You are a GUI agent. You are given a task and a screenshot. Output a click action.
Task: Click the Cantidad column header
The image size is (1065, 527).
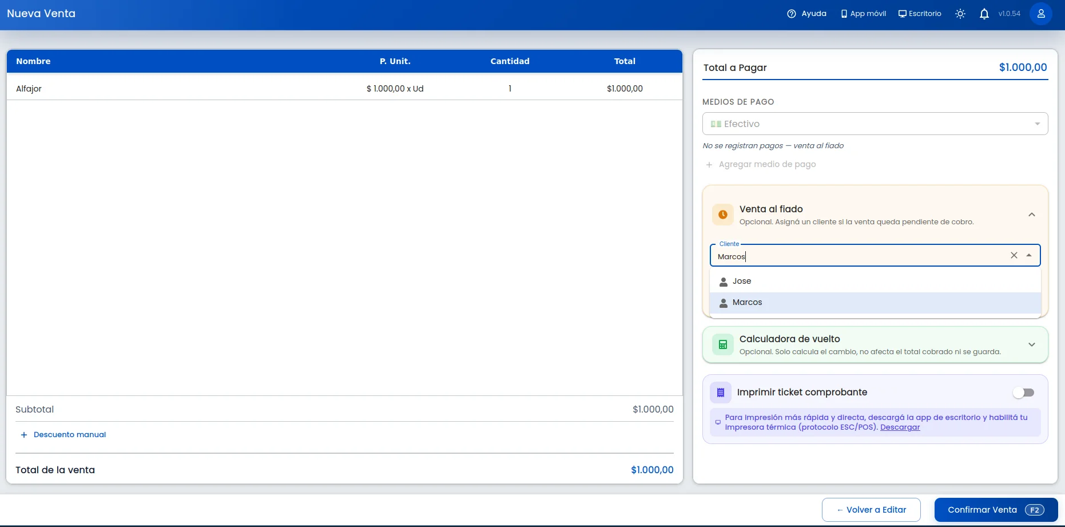point(510,61)
